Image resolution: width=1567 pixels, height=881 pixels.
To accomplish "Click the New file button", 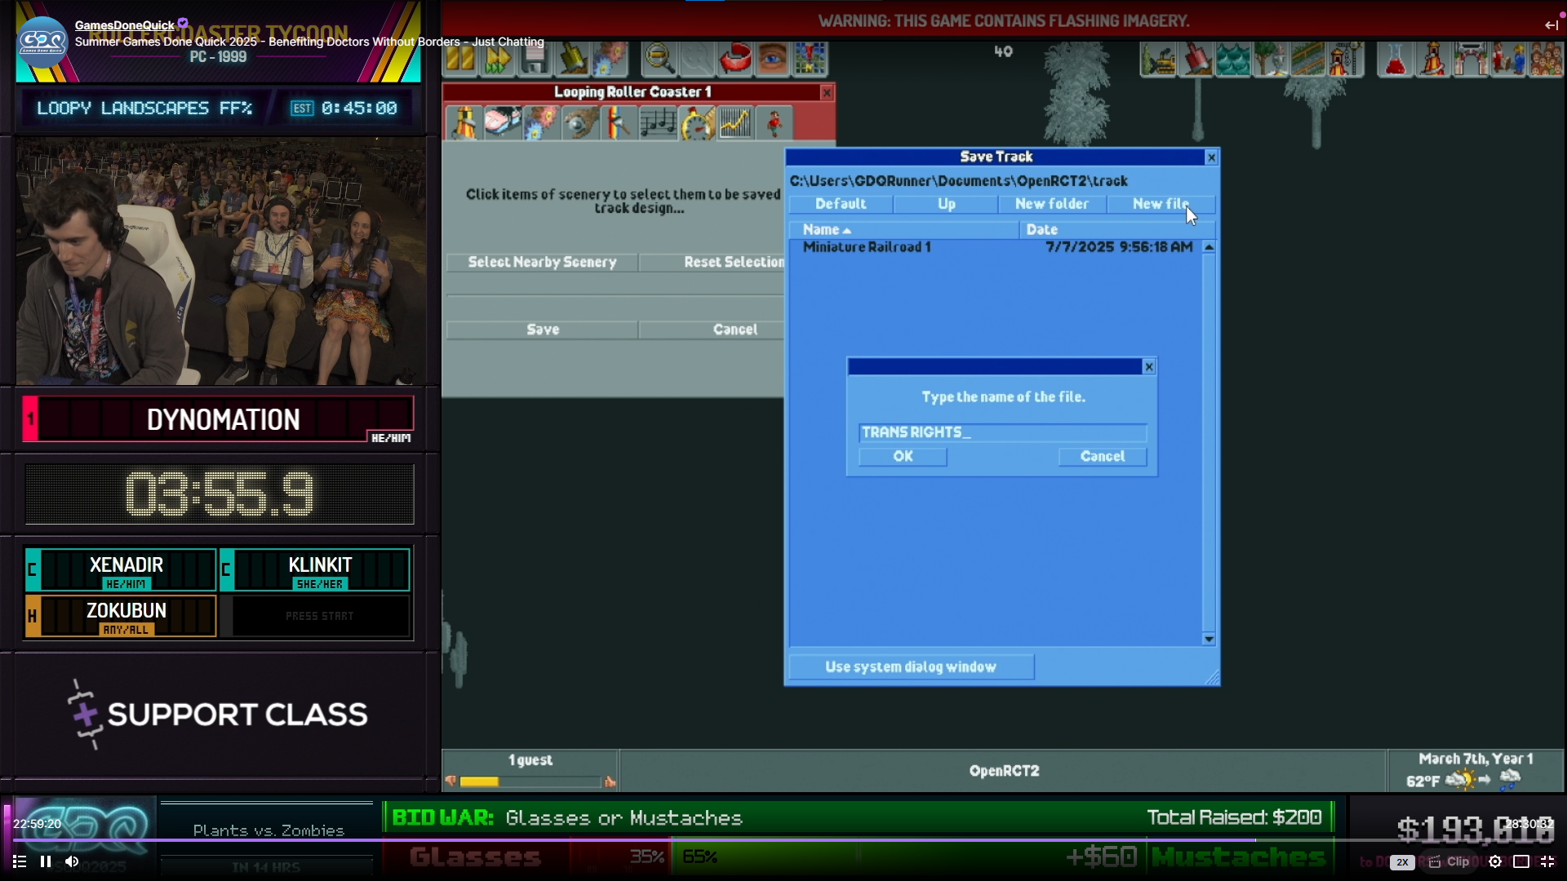I will 1161,204.
